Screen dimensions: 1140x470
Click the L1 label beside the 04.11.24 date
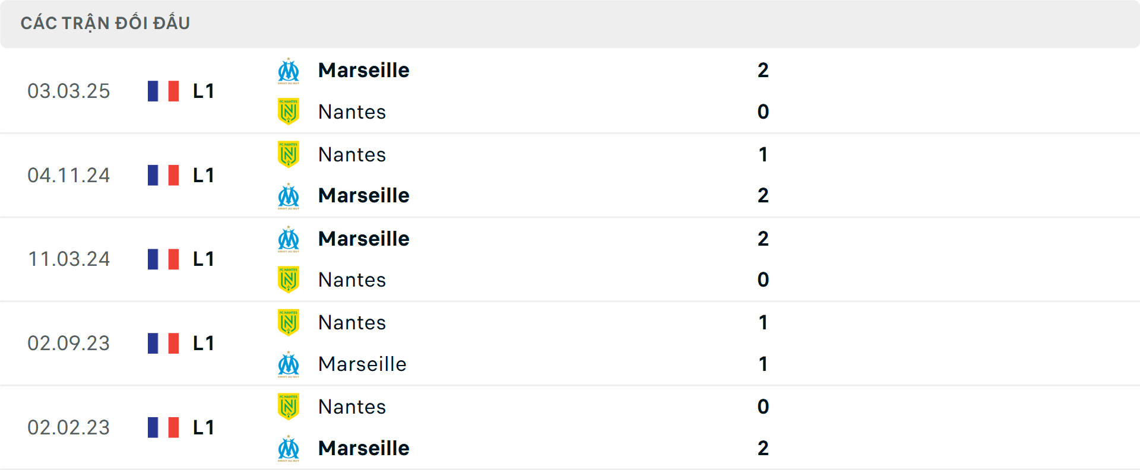tap(202, 175)
